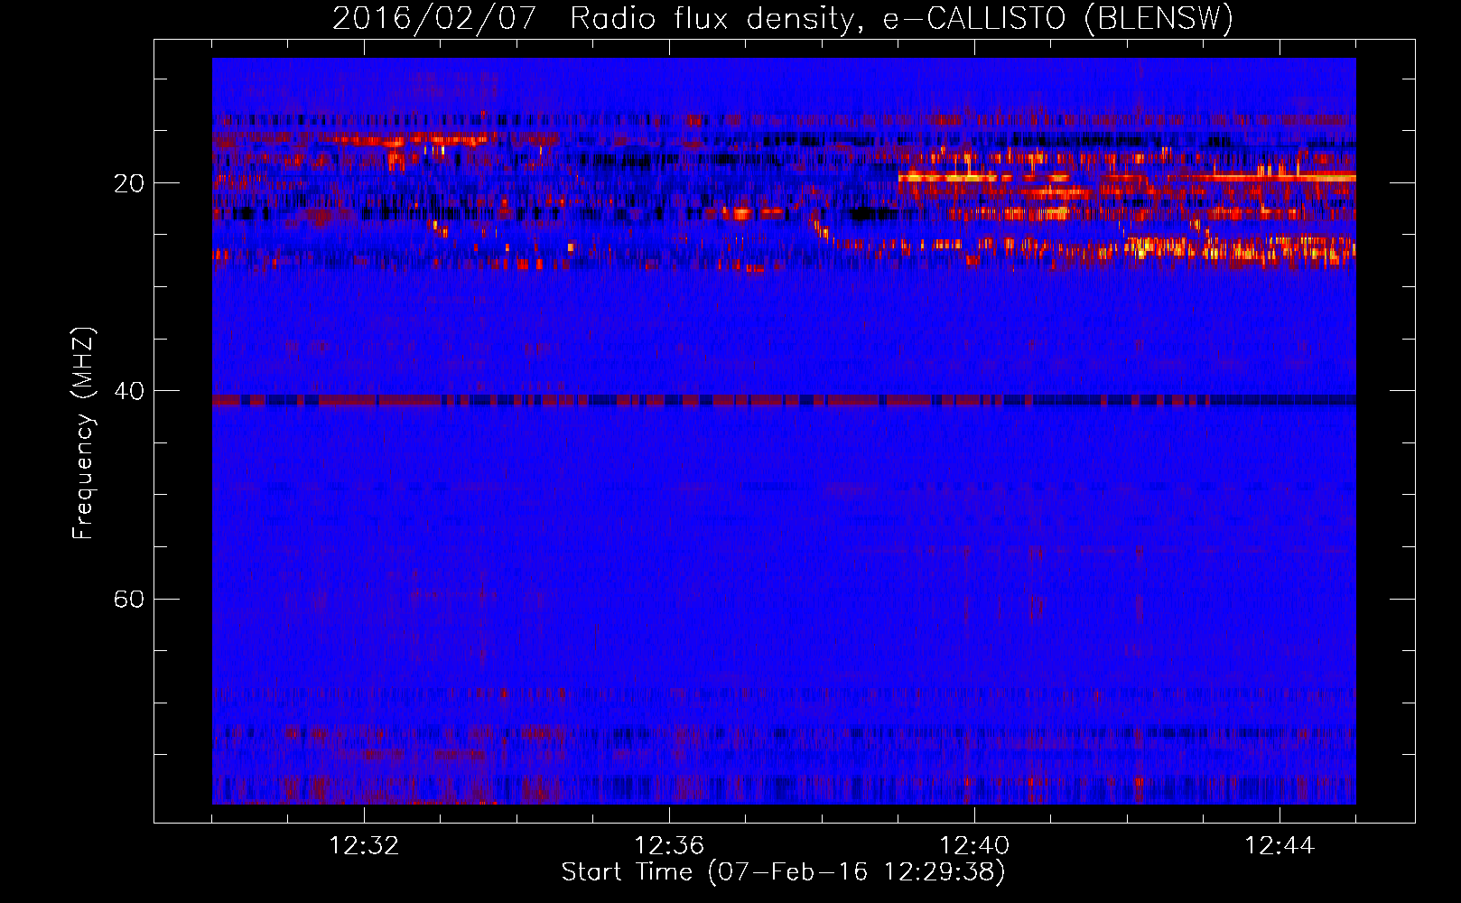
Task: Click the 'Start Time (07-Feb-16 12:29:38)' axis label
Action: 784,872
